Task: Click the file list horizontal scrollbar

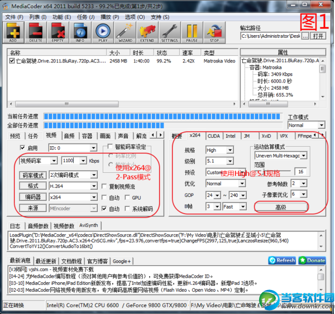Action: coord(123,104)
